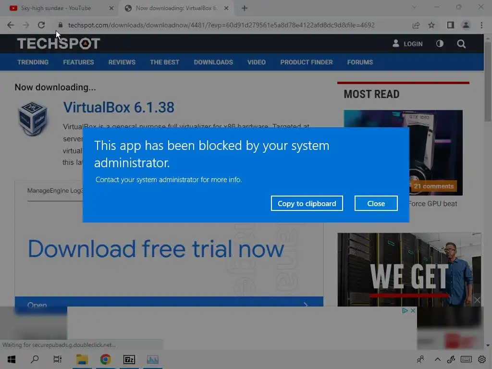Close the VirtualBox download tab
The height and width of the screenshot is (369, 492).
point(226,9)
